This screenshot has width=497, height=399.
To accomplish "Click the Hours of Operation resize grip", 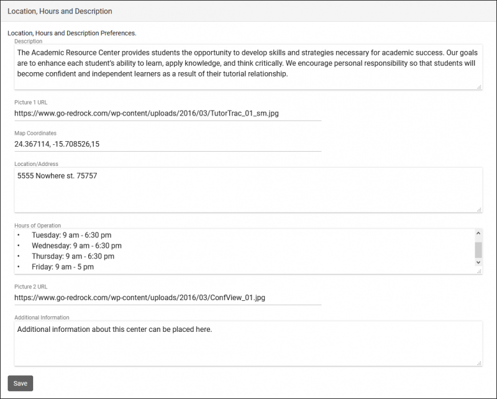I will (479, 271).
